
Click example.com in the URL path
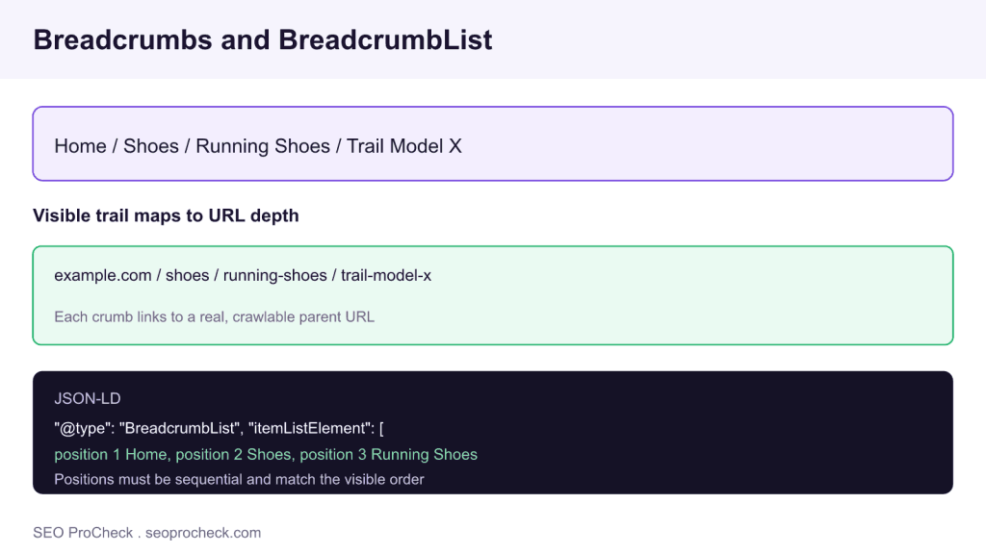click(x=102, y=275)
